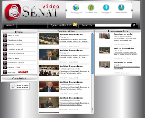
Task: Play arrow next to Séance en direct
Action: 5,35
